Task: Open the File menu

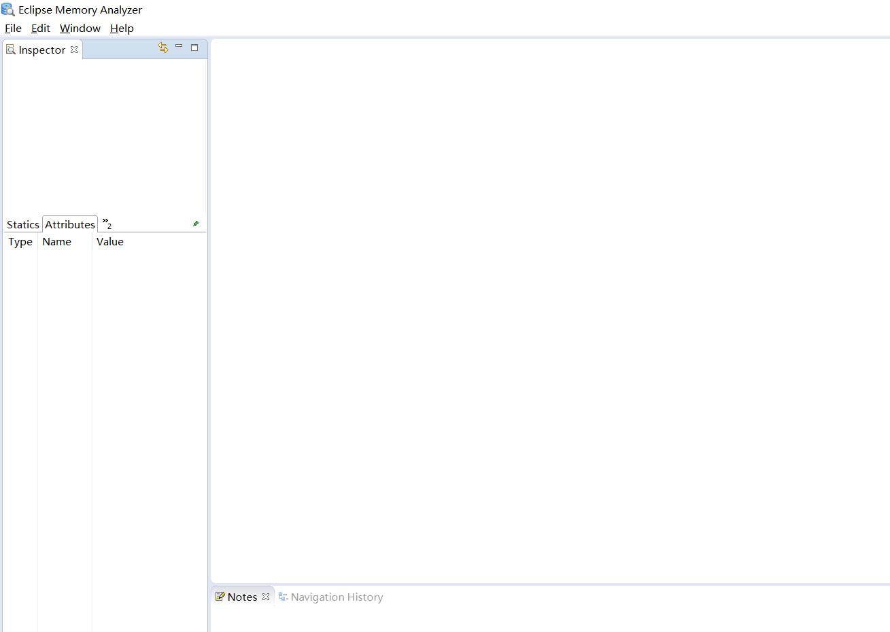Action: click(13, 28)
